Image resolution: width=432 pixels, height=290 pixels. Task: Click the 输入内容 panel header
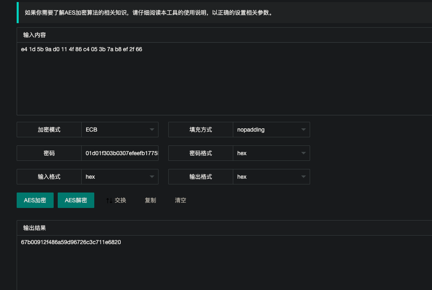pos(224,35)
